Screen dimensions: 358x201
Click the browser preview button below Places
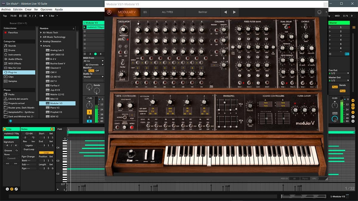[11, 121]
